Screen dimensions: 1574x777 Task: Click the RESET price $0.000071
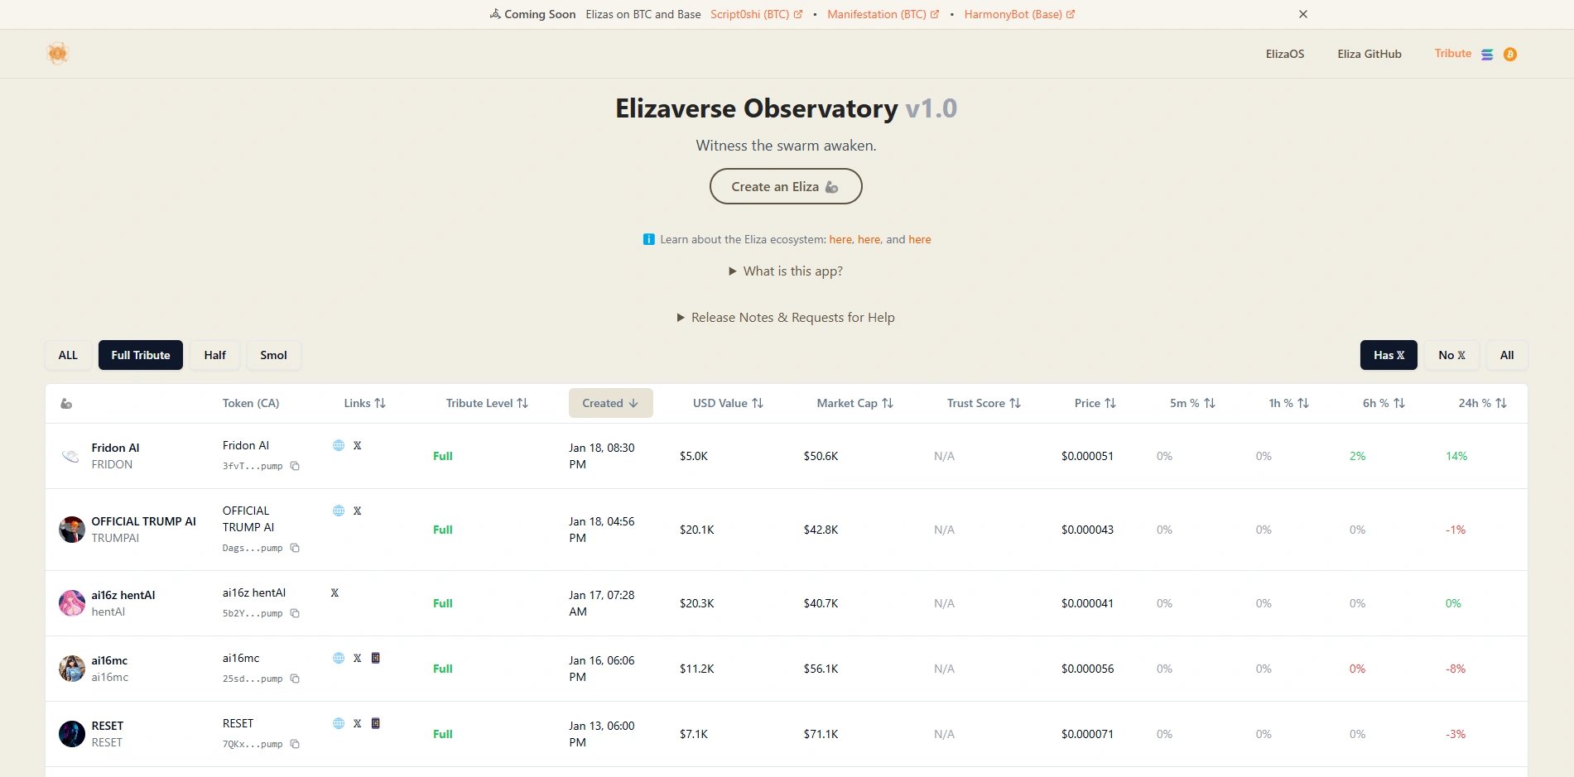click(1087, 734)
